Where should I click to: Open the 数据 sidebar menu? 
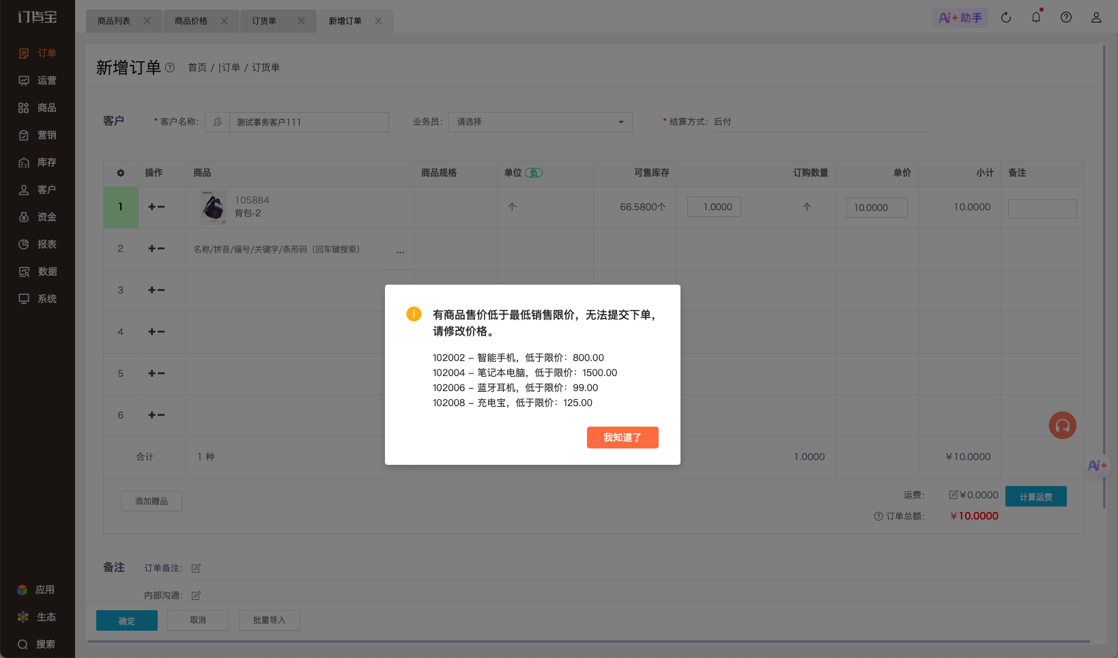point(38,272)
